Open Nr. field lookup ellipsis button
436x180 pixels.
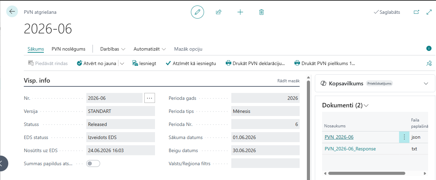[x=149, y=98]
